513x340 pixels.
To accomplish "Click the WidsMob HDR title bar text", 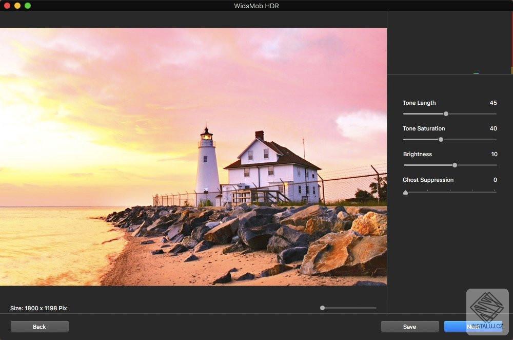I will coord(256,6).
